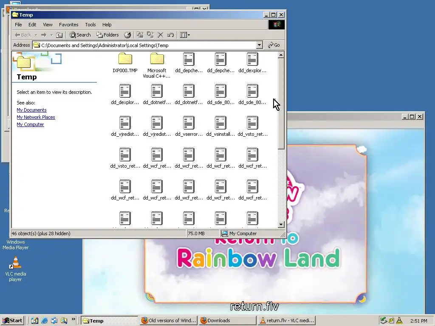Viewport: 435px width, 326px height.
Task: Click the magnifier quick launch icon
Action: [64, 321]
